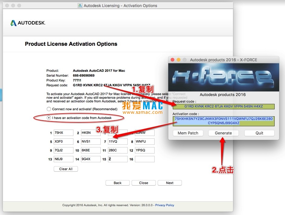The image size is (285, 215).
Task: Go Back in the activation wizard
Action: pyautogui.click(x=118, y=183)
